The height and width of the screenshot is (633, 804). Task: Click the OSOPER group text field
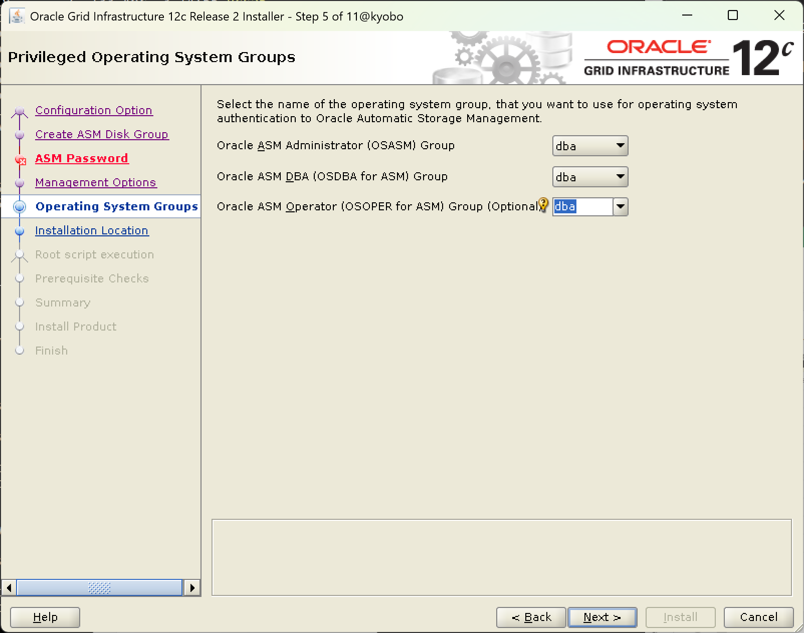pos(582,206)
